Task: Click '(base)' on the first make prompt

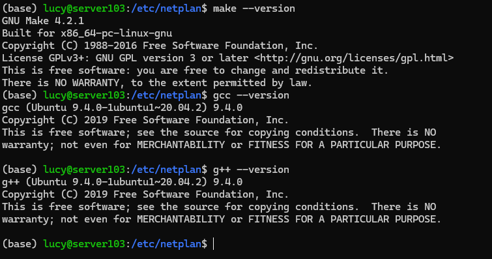Action: click(20, 8)
